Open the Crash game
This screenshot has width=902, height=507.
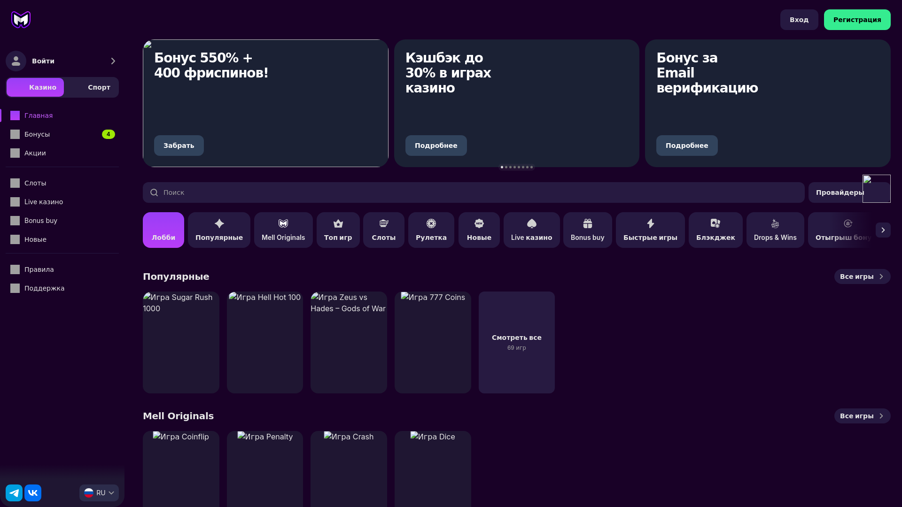tap(349, 469)
